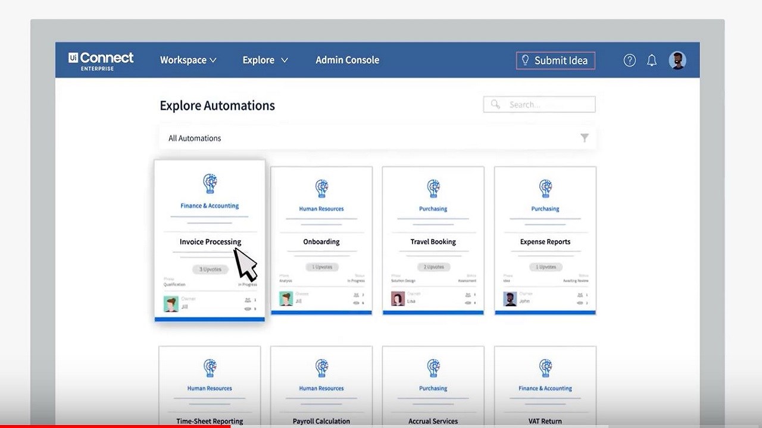Click owner Jill's avatar on Invoice Processing

171,304
